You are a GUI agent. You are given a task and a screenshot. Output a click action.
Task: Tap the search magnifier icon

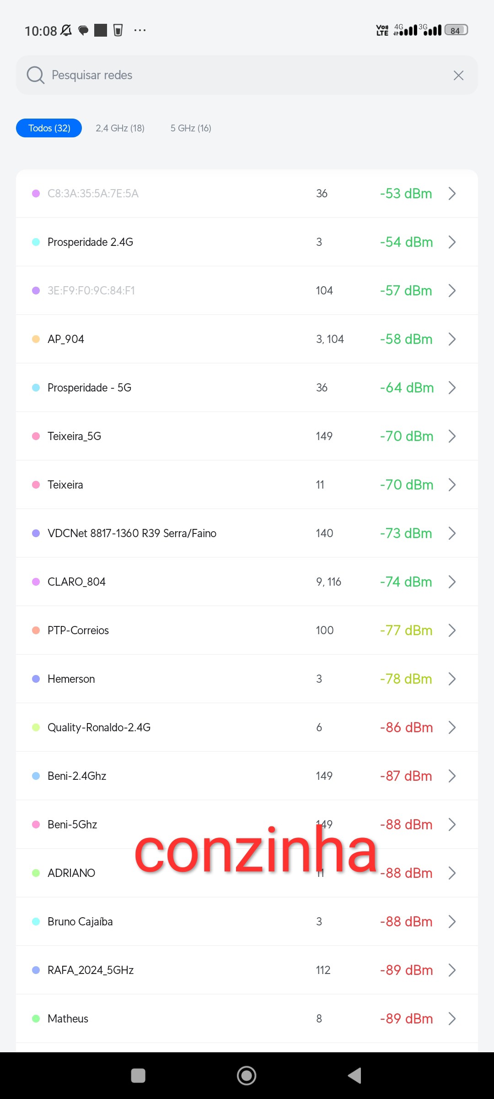pyautogui.click(x=35, y=75)
